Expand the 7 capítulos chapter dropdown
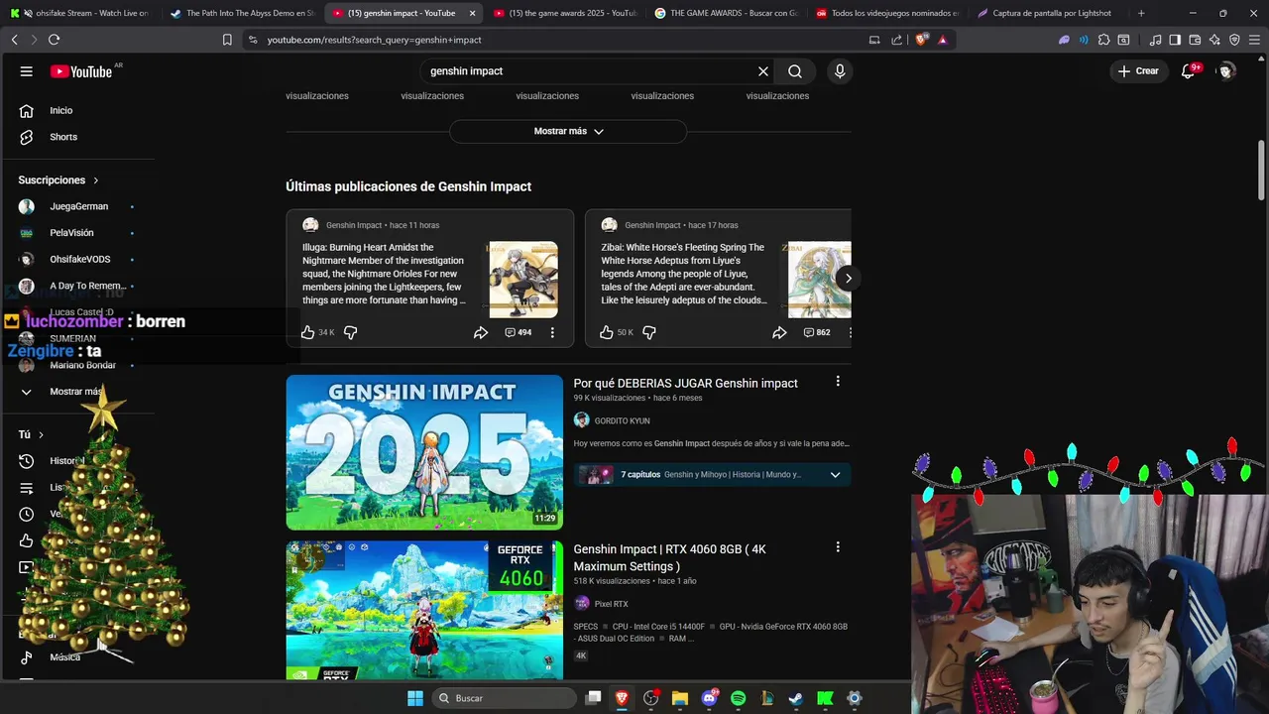 tap(835, 475)
